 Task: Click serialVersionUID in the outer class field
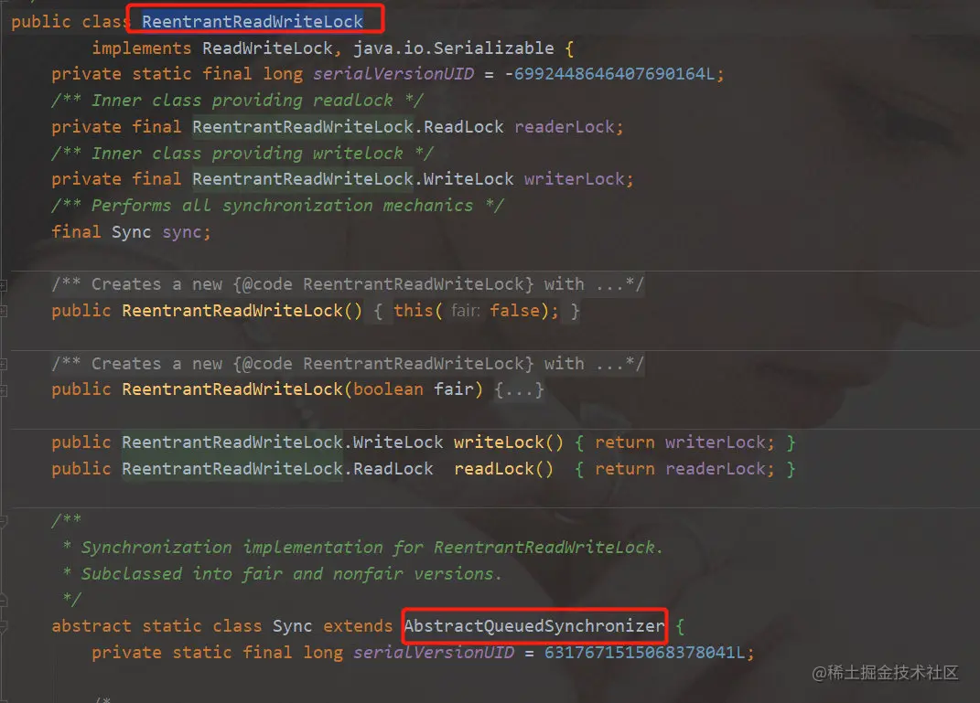tap(393, 74)
